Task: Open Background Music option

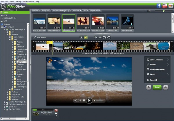Action: pos(157,69)
